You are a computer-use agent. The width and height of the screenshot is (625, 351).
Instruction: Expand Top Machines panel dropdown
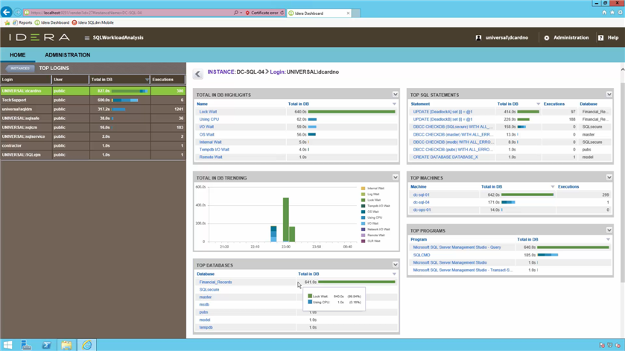(x=609, y=177)
